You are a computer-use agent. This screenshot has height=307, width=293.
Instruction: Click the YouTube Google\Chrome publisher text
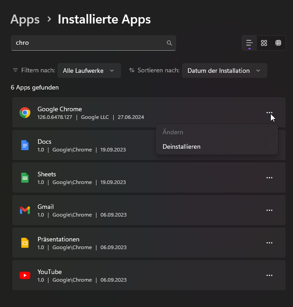coord(72,280)
